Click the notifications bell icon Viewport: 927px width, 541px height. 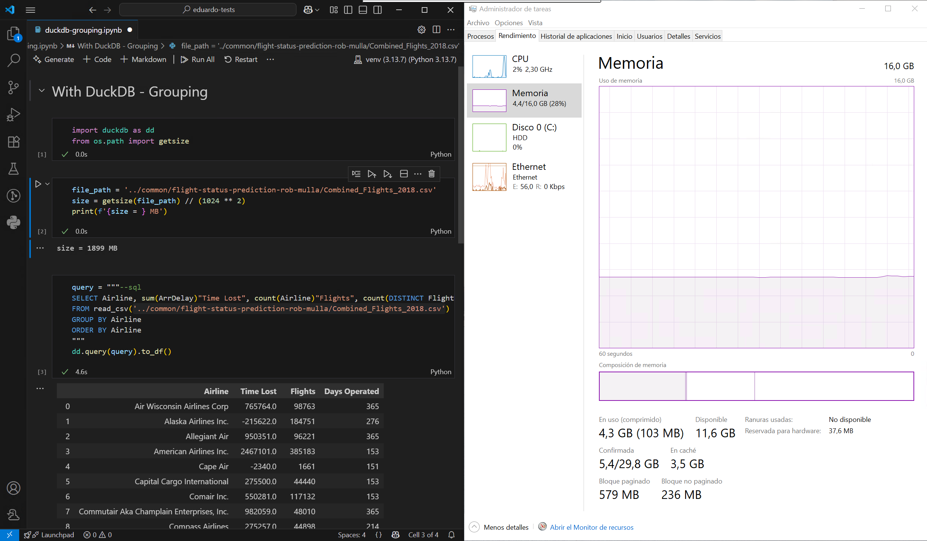pyautogui.click(x=451, y=535)
